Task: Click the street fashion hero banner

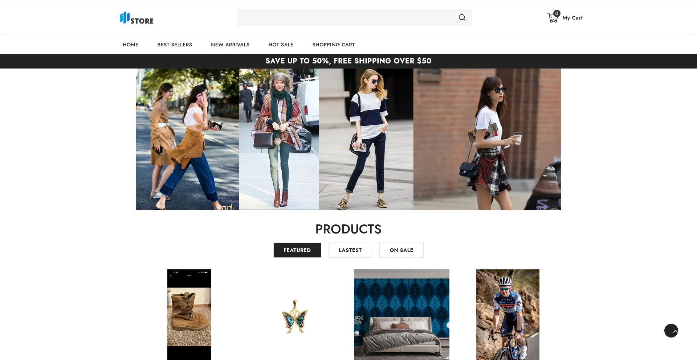Action: [348, 139]
